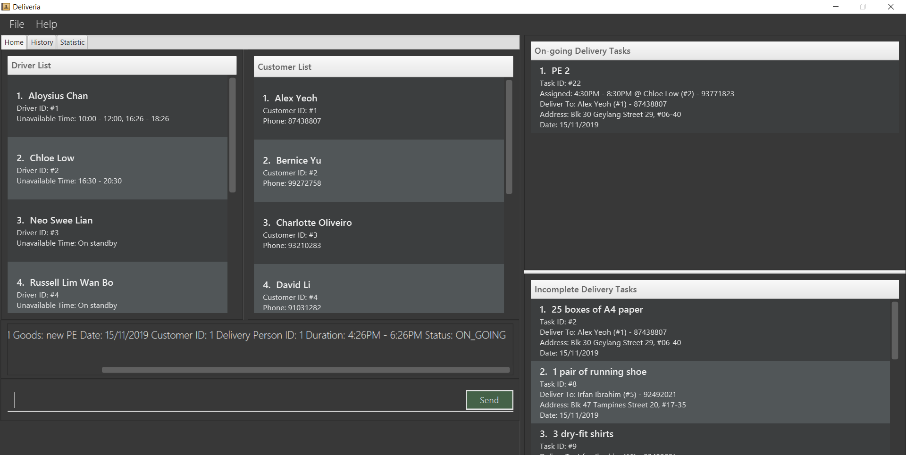Select on-going task PE 2
The height and width of the screenshot is (455, 906).
click(714, 97)
